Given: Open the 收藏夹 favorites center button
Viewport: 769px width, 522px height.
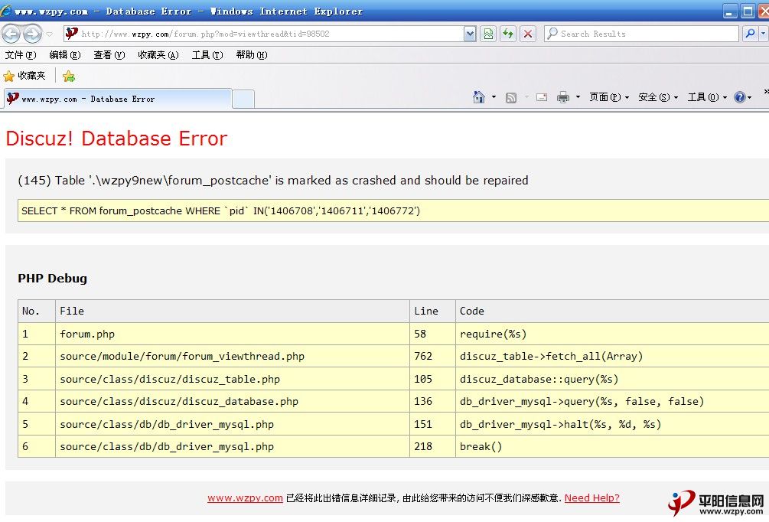Looking at the screenshot, I should point(24,76).
